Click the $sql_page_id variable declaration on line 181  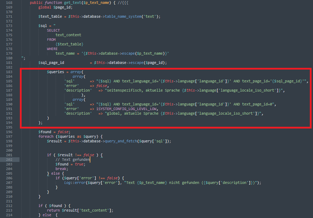tap(51, 62)
